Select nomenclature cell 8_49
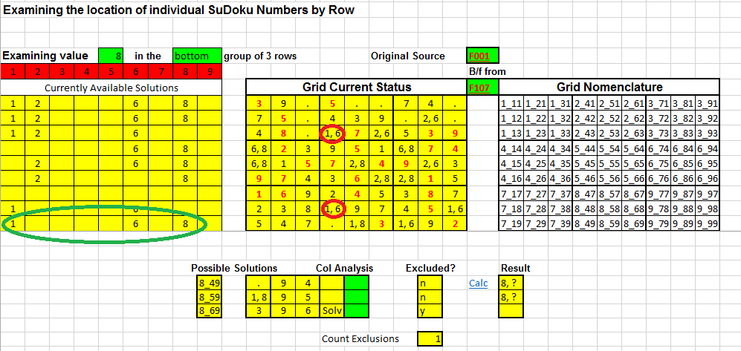This screenshot has width=741, height=351. (585, 223)
